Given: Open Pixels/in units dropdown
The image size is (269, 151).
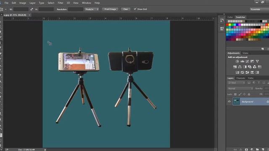Looking at the screenshot, I should [92, 9].
